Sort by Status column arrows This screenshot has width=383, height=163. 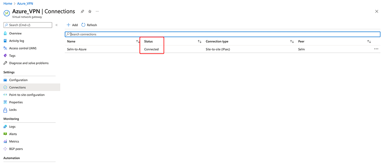[200, 42]
